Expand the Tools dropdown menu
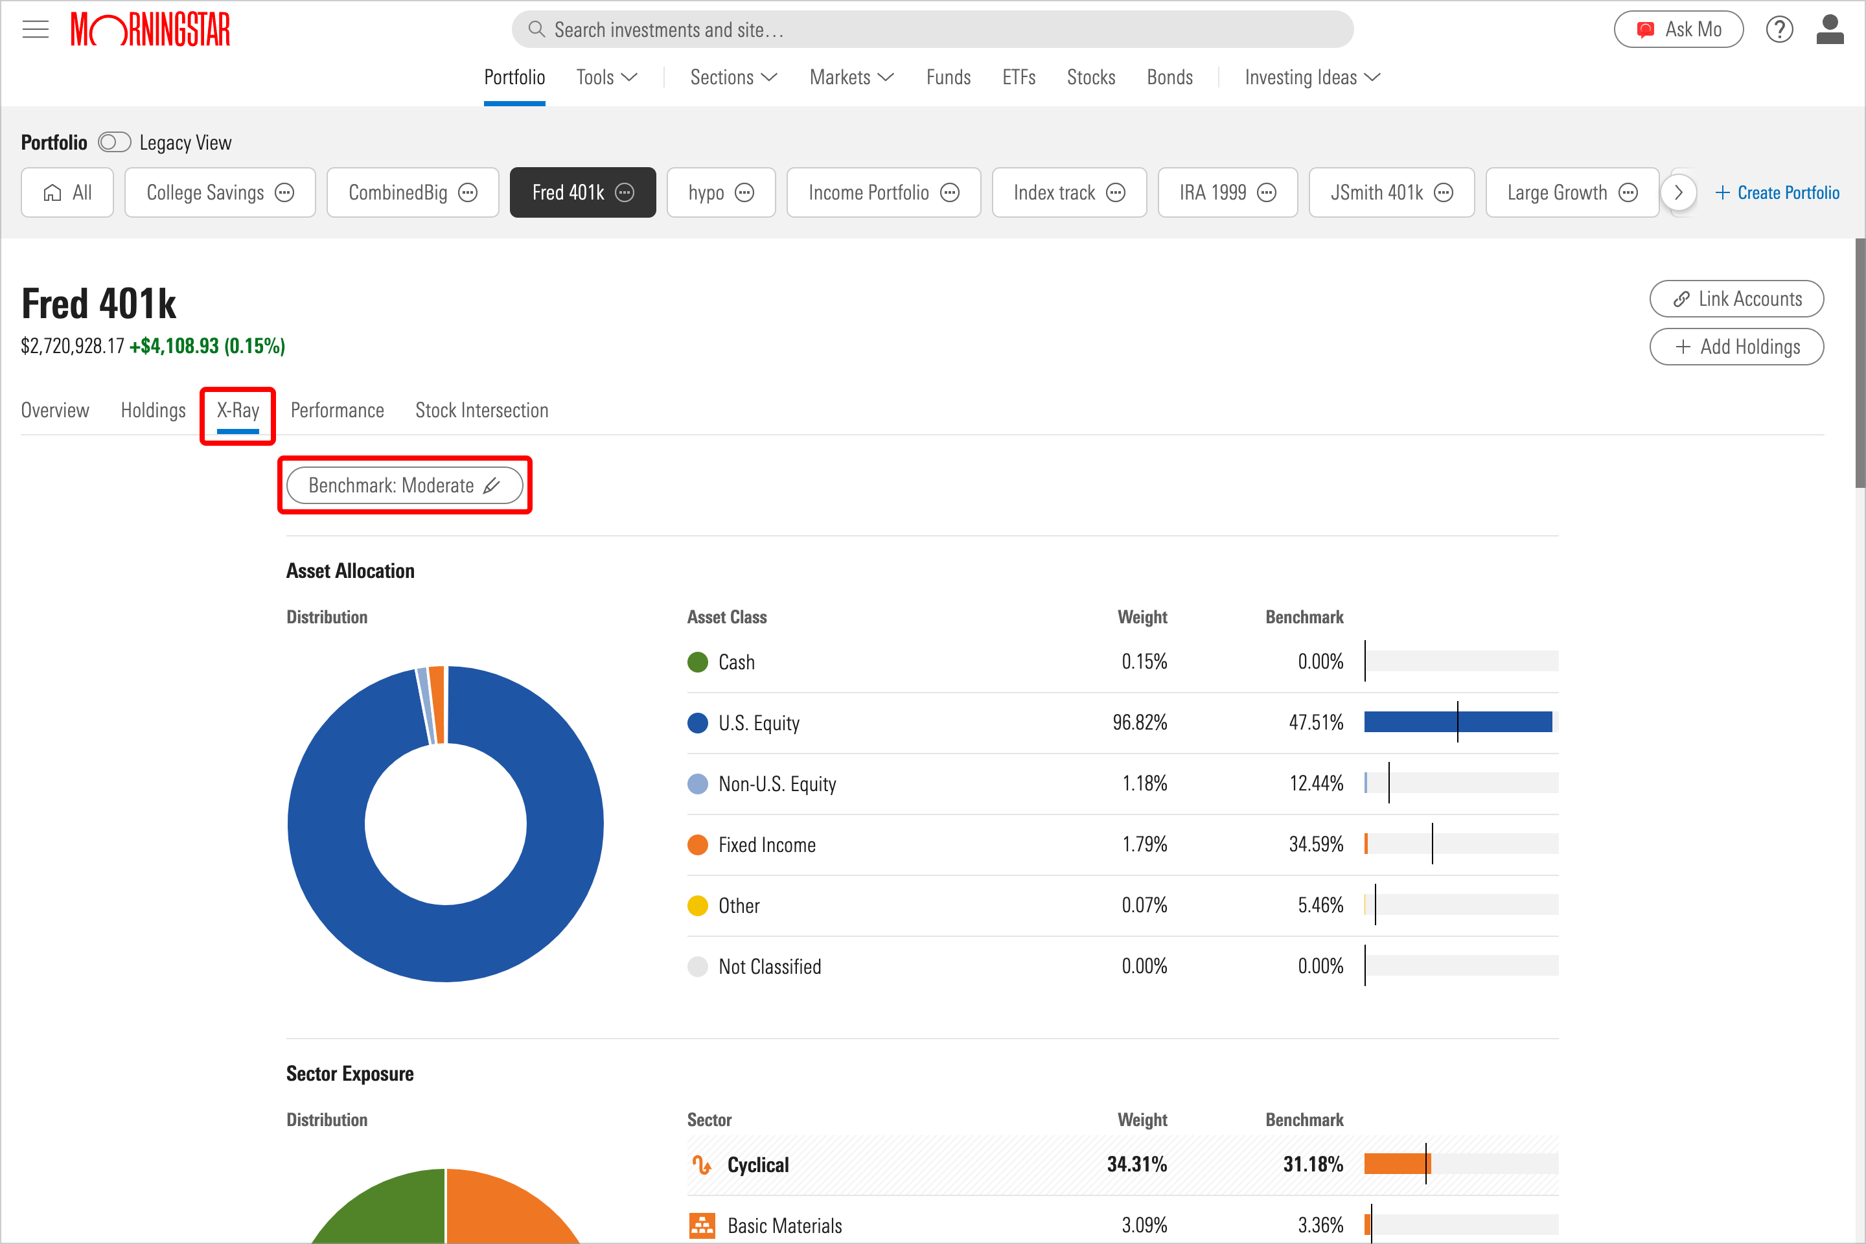The width and height of the screenshot is (1866, 1244). tap(607, 77)
